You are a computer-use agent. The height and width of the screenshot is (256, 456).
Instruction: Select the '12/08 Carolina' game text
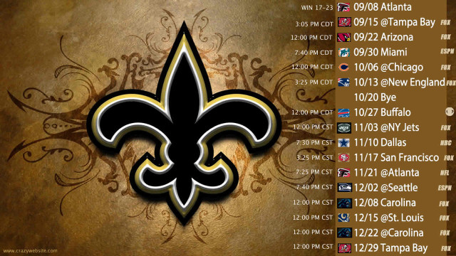pos(385,203)
